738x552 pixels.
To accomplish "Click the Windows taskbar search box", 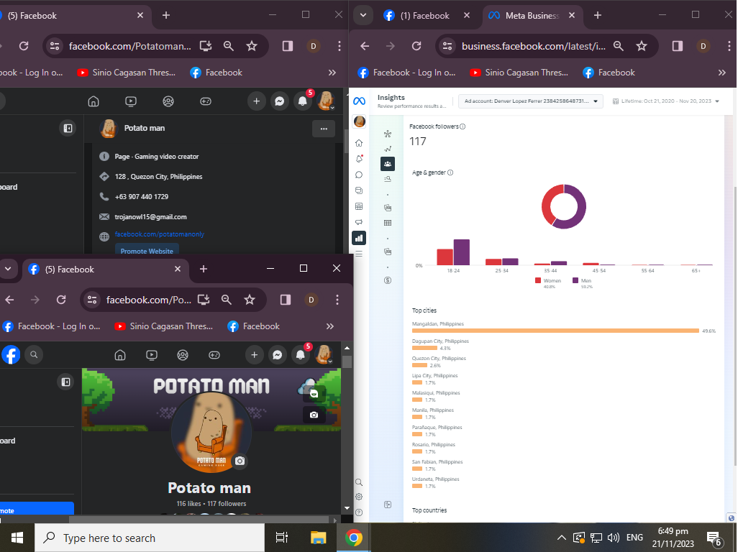I will [150, 538].
